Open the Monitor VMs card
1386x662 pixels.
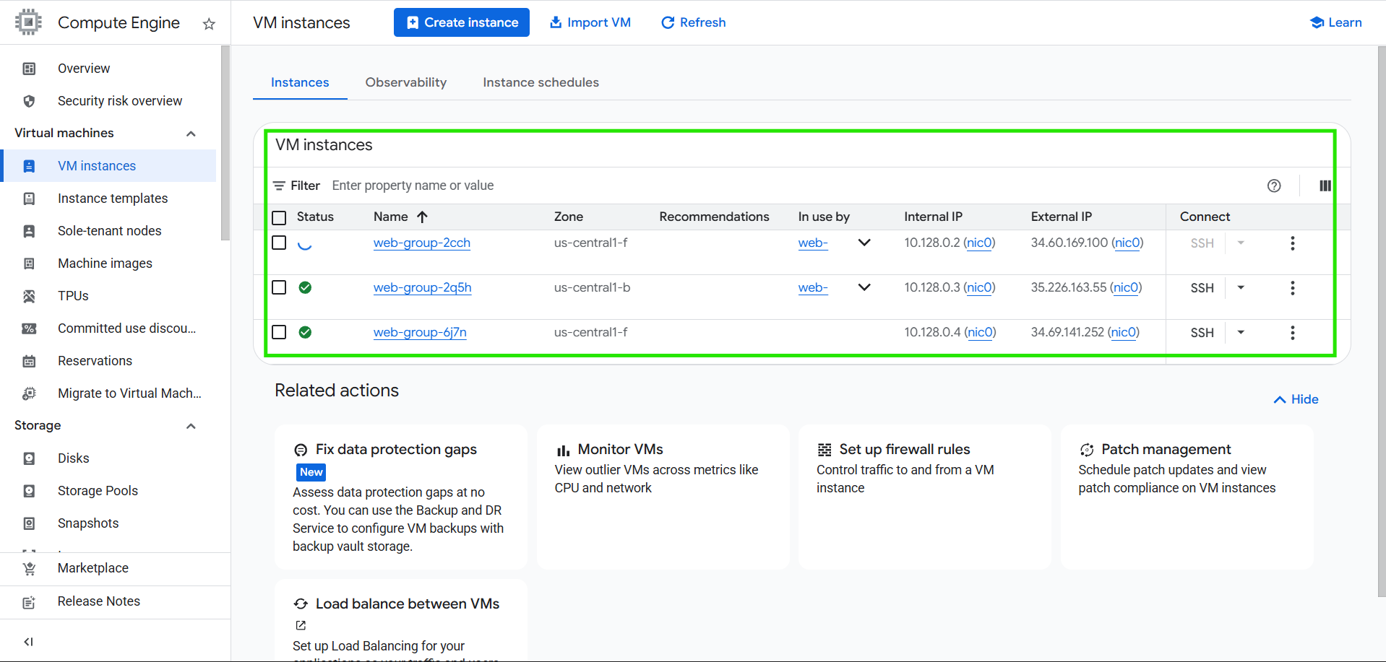click(663, 497)
